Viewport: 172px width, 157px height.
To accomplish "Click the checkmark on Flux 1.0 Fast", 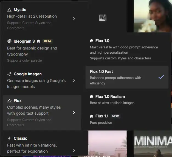I will coord(161,77).
